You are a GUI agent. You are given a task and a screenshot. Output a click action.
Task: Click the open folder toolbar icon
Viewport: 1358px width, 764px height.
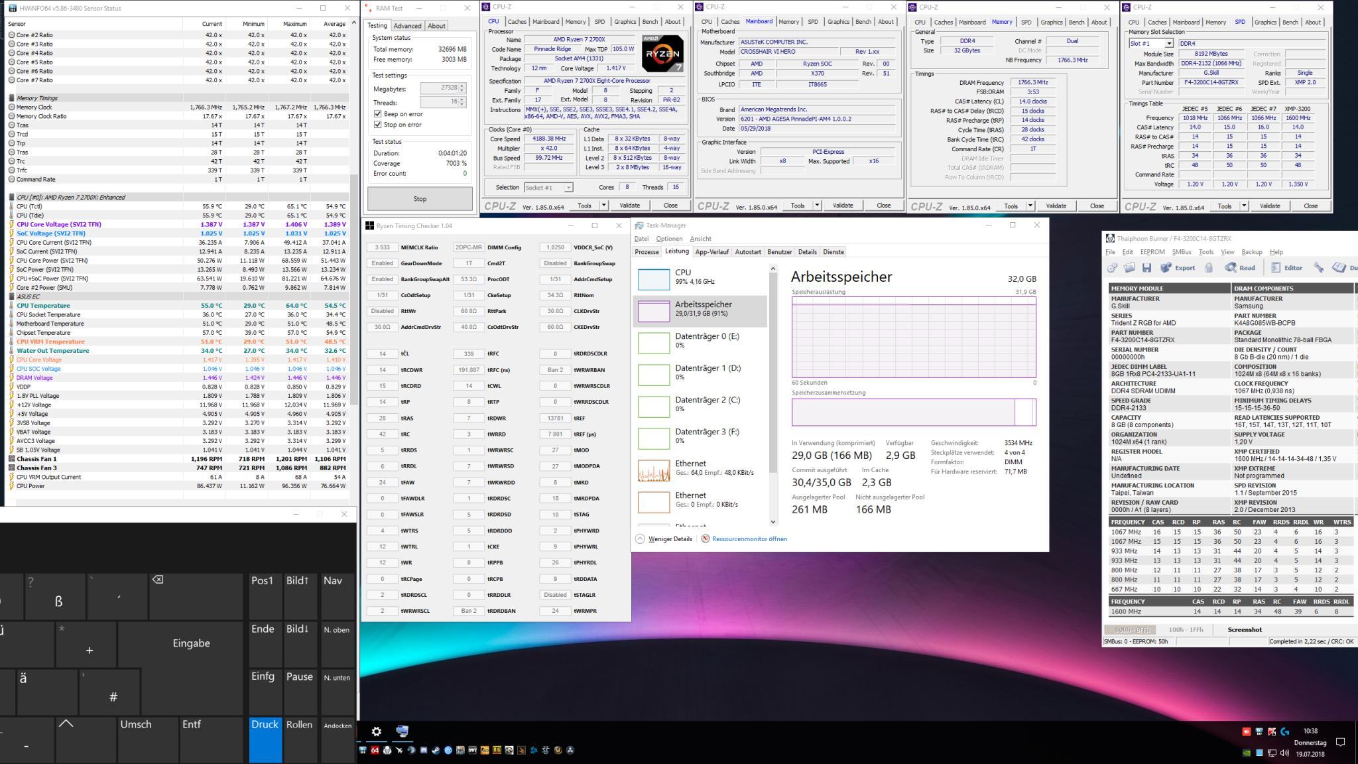[1129, 268]
